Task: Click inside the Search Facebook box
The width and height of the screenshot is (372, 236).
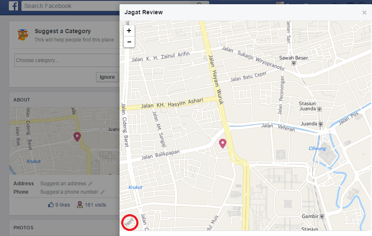Action: pyautogui.click(x=113, y=6)
